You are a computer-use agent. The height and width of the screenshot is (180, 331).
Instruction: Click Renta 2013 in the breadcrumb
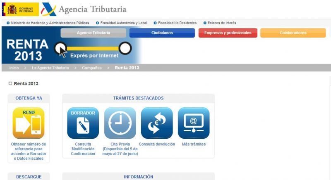[127, 68]
